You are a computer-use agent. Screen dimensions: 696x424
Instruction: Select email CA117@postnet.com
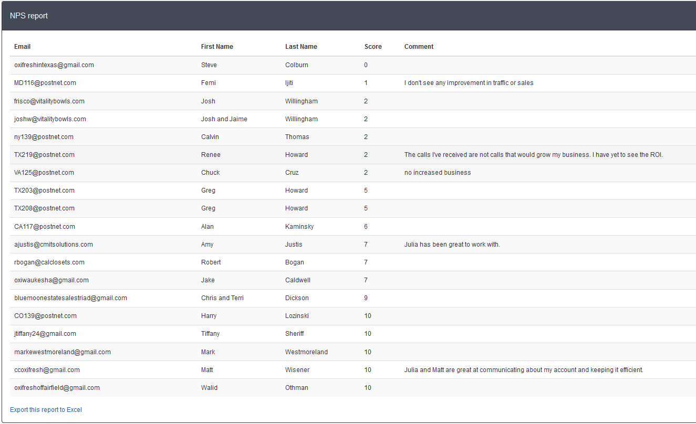click(x=45, y=227)
